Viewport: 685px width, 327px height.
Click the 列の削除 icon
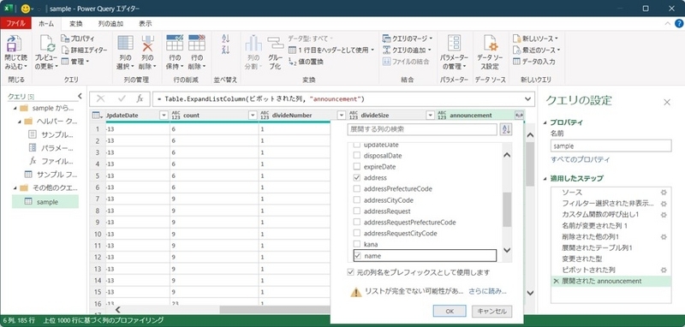147,43
